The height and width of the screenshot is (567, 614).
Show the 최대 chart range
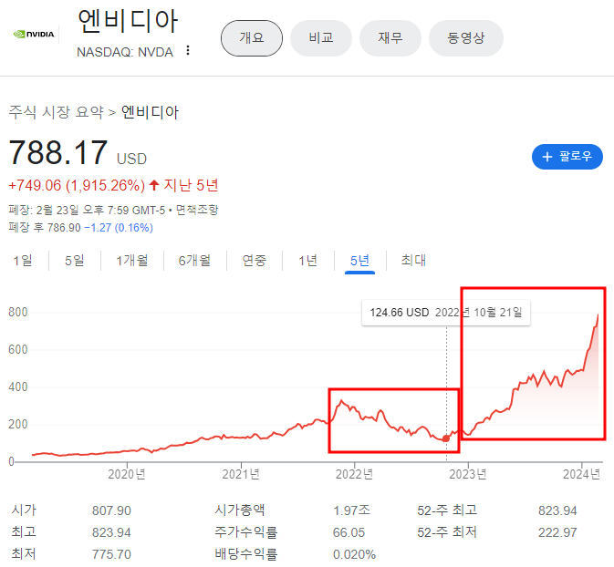point(413,260)
